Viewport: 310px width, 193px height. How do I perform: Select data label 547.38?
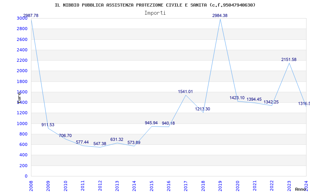point(100,144)
